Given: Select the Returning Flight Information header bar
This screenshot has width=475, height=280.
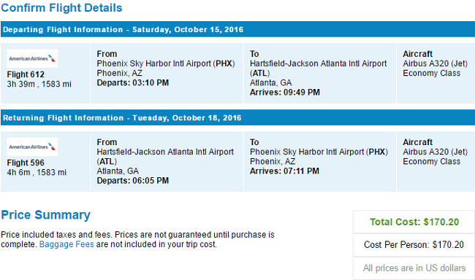Looking at the screenshot, I should (237, 117).
